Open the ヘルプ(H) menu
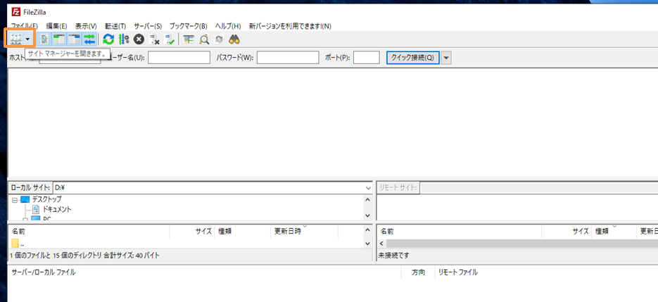 click(x=228, y=26)
